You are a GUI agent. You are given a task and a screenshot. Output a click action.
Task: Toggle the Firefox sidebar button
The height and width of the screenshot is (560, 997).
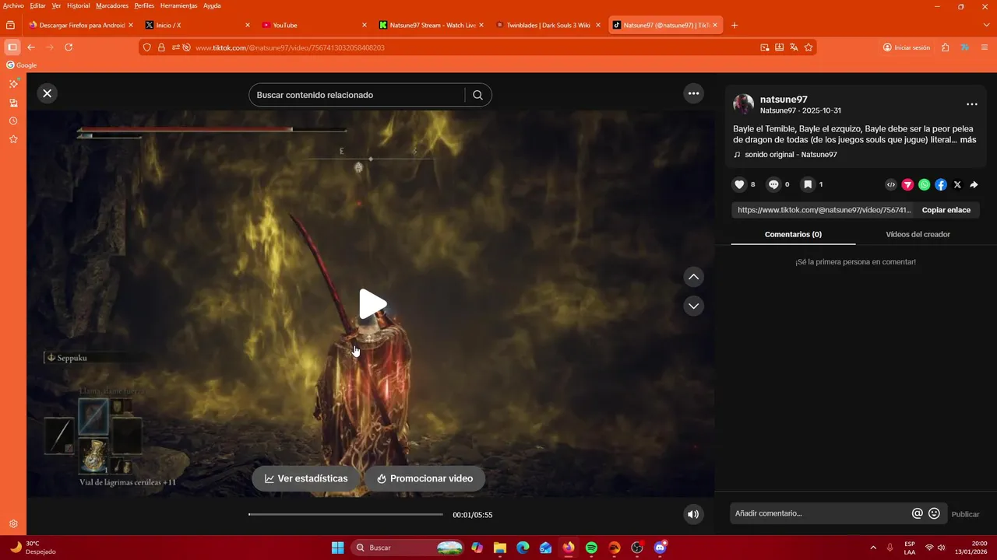pyautogui.click(x=12, y=47)
